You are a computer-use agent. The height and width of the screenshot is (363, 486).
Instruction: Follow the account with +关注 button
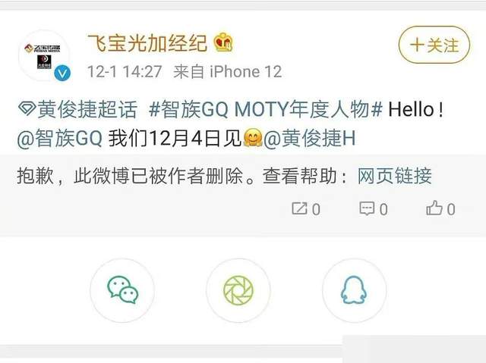[x=434, y=45]
